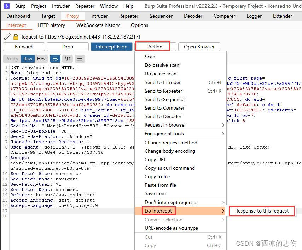Viewport: 302px width, 250px height.
Task: Choose Send to Intruder
Action: click(x=180, y=82)
